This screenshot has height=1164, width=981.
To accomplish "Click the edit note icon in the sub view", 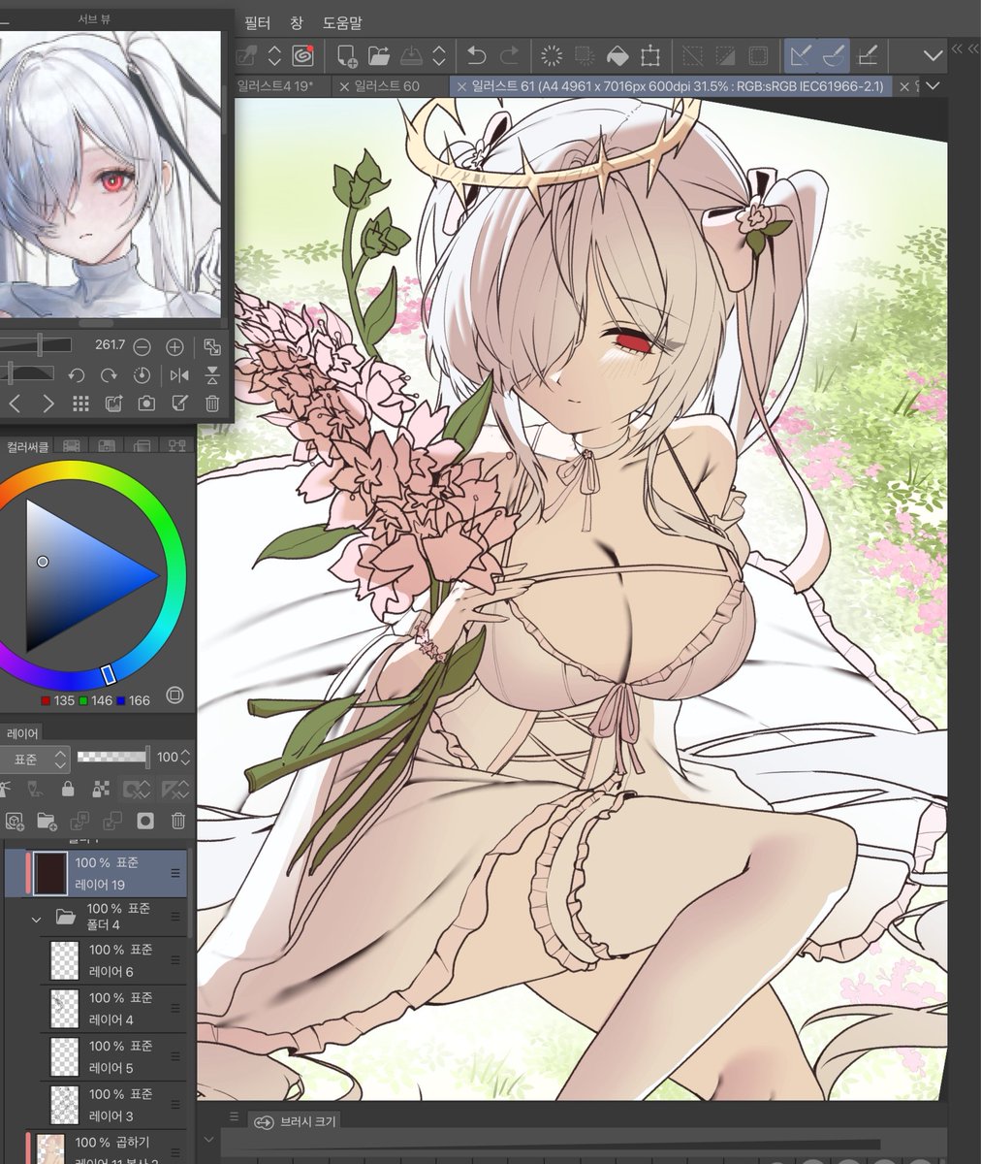I will (x=179, y=404).
